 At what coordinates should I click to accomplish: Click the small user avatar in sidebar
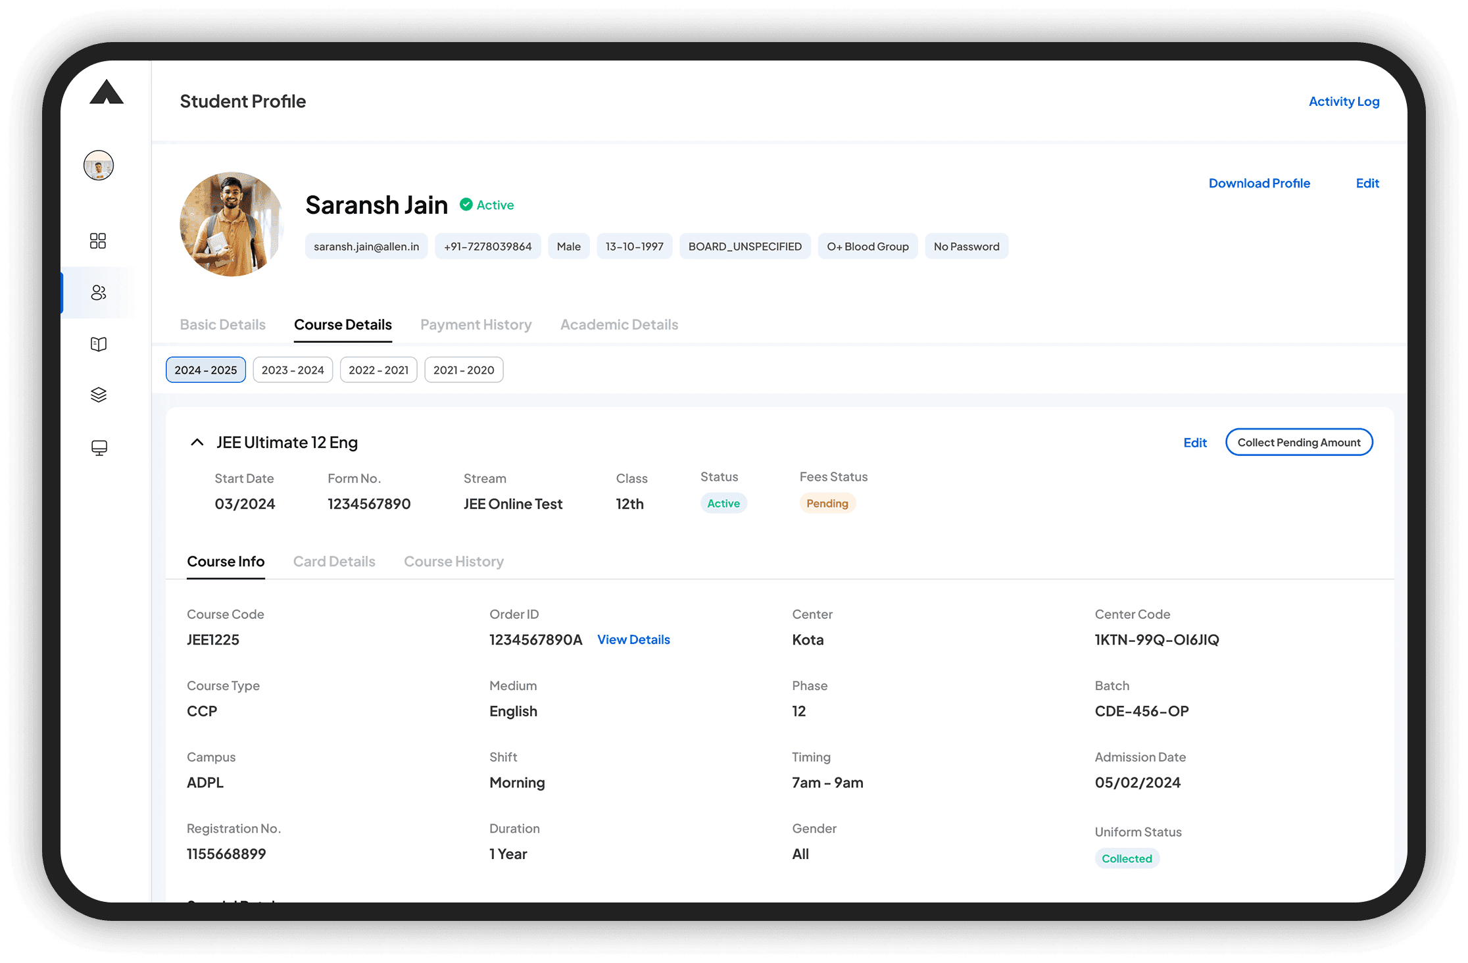pos(99,165)
